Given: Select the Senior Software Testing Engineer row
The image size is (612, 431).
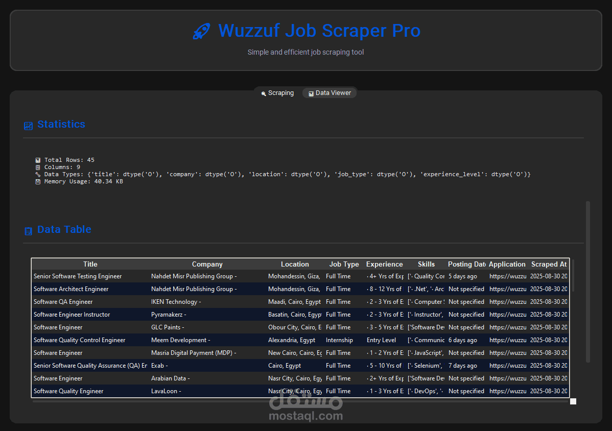Looking at the screenshot, I should coord(300,276).
